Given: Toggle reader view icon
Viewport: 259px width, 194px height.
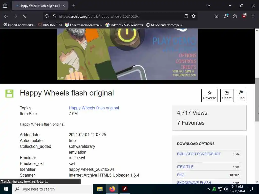Looking at the screenshot, I should pyautogui.click(x=186, y=16).
